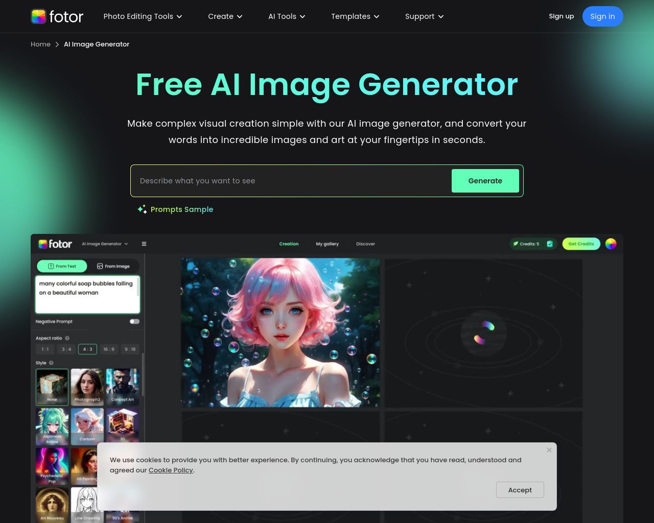Expand the AI Image Generator dropdown in the editor
654x523 pixels.
104,244
